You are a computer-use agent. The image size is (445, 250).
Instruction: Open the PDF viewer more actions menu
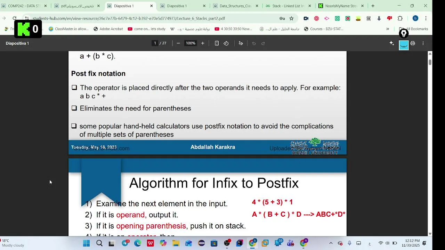423,43
